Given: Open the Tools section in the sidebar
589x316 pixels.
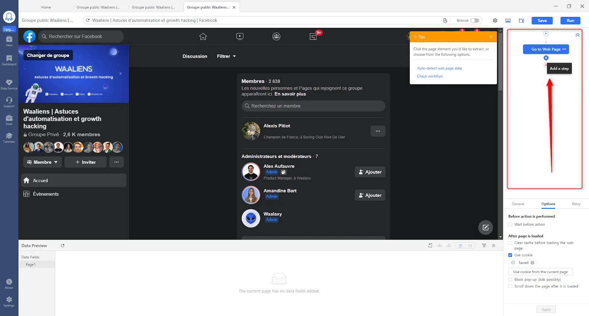Looking at the screenshot, I should click(9, 120).
